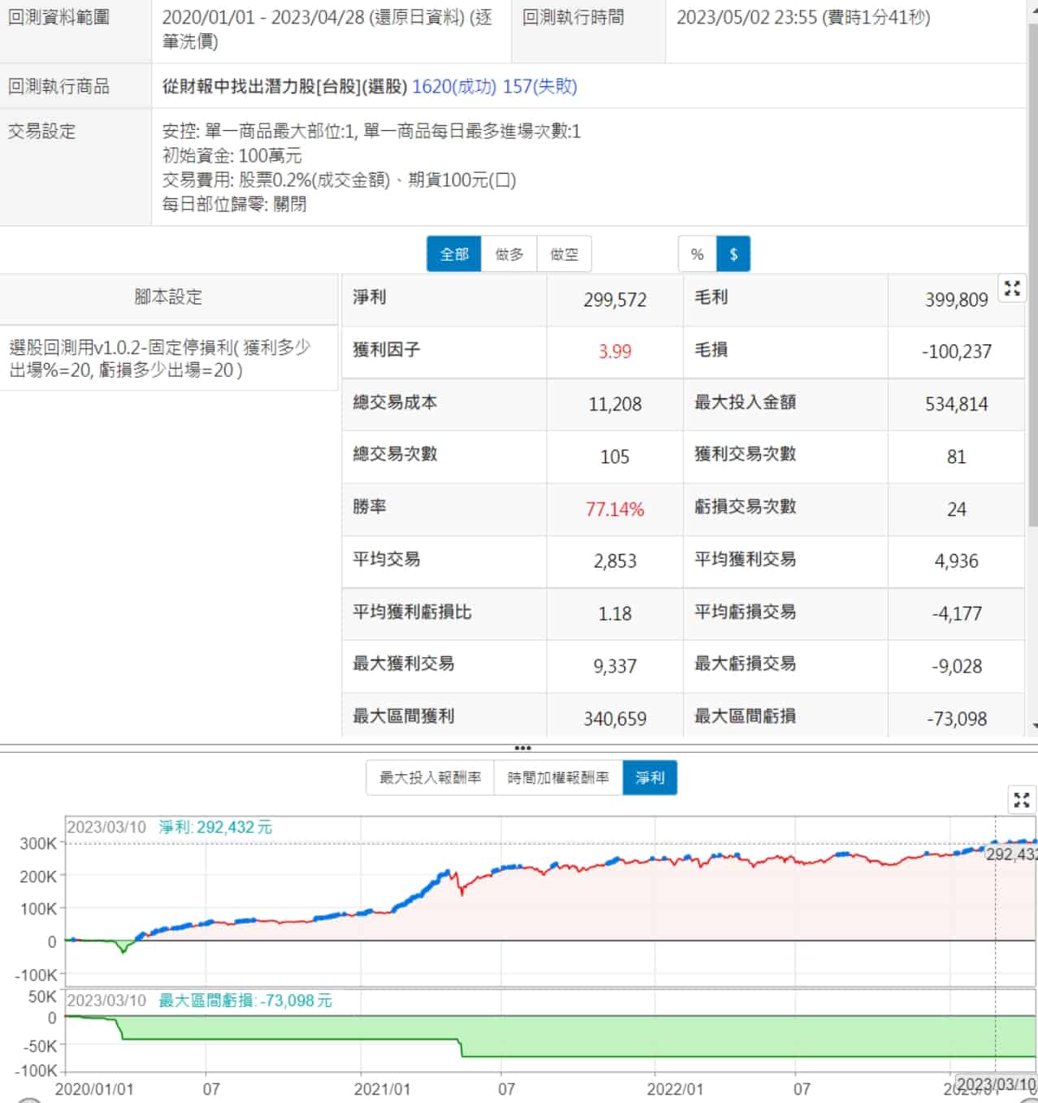
Task: Switch to 做空 trades only
Action: (564, 254)
